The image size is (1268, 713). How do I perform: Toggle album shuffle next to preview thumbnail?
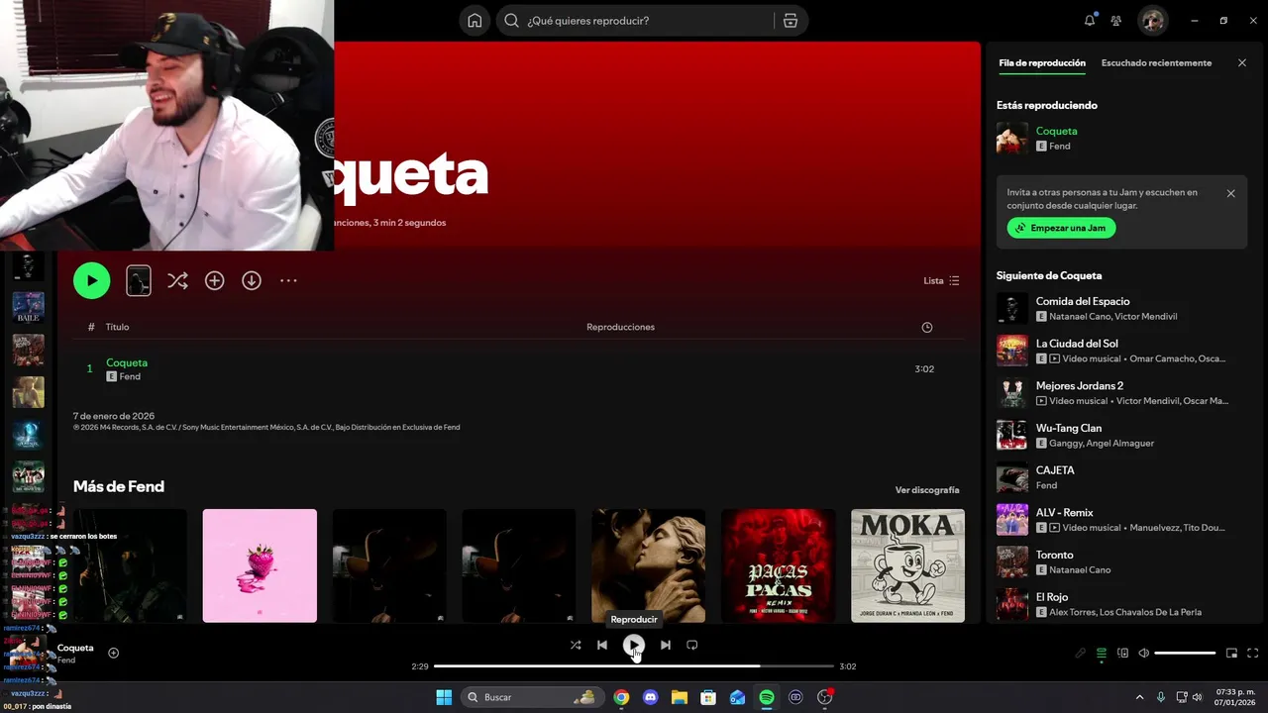[177, 281]
